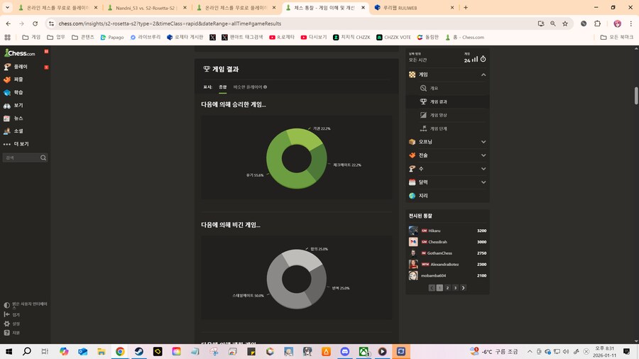
Task: Collapse the 게임 section chevron
Action: (484, 75)
